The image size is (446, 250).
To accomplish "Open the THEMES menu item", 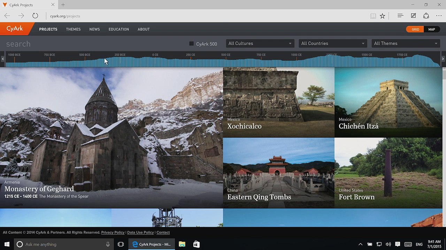I will 73,29.
